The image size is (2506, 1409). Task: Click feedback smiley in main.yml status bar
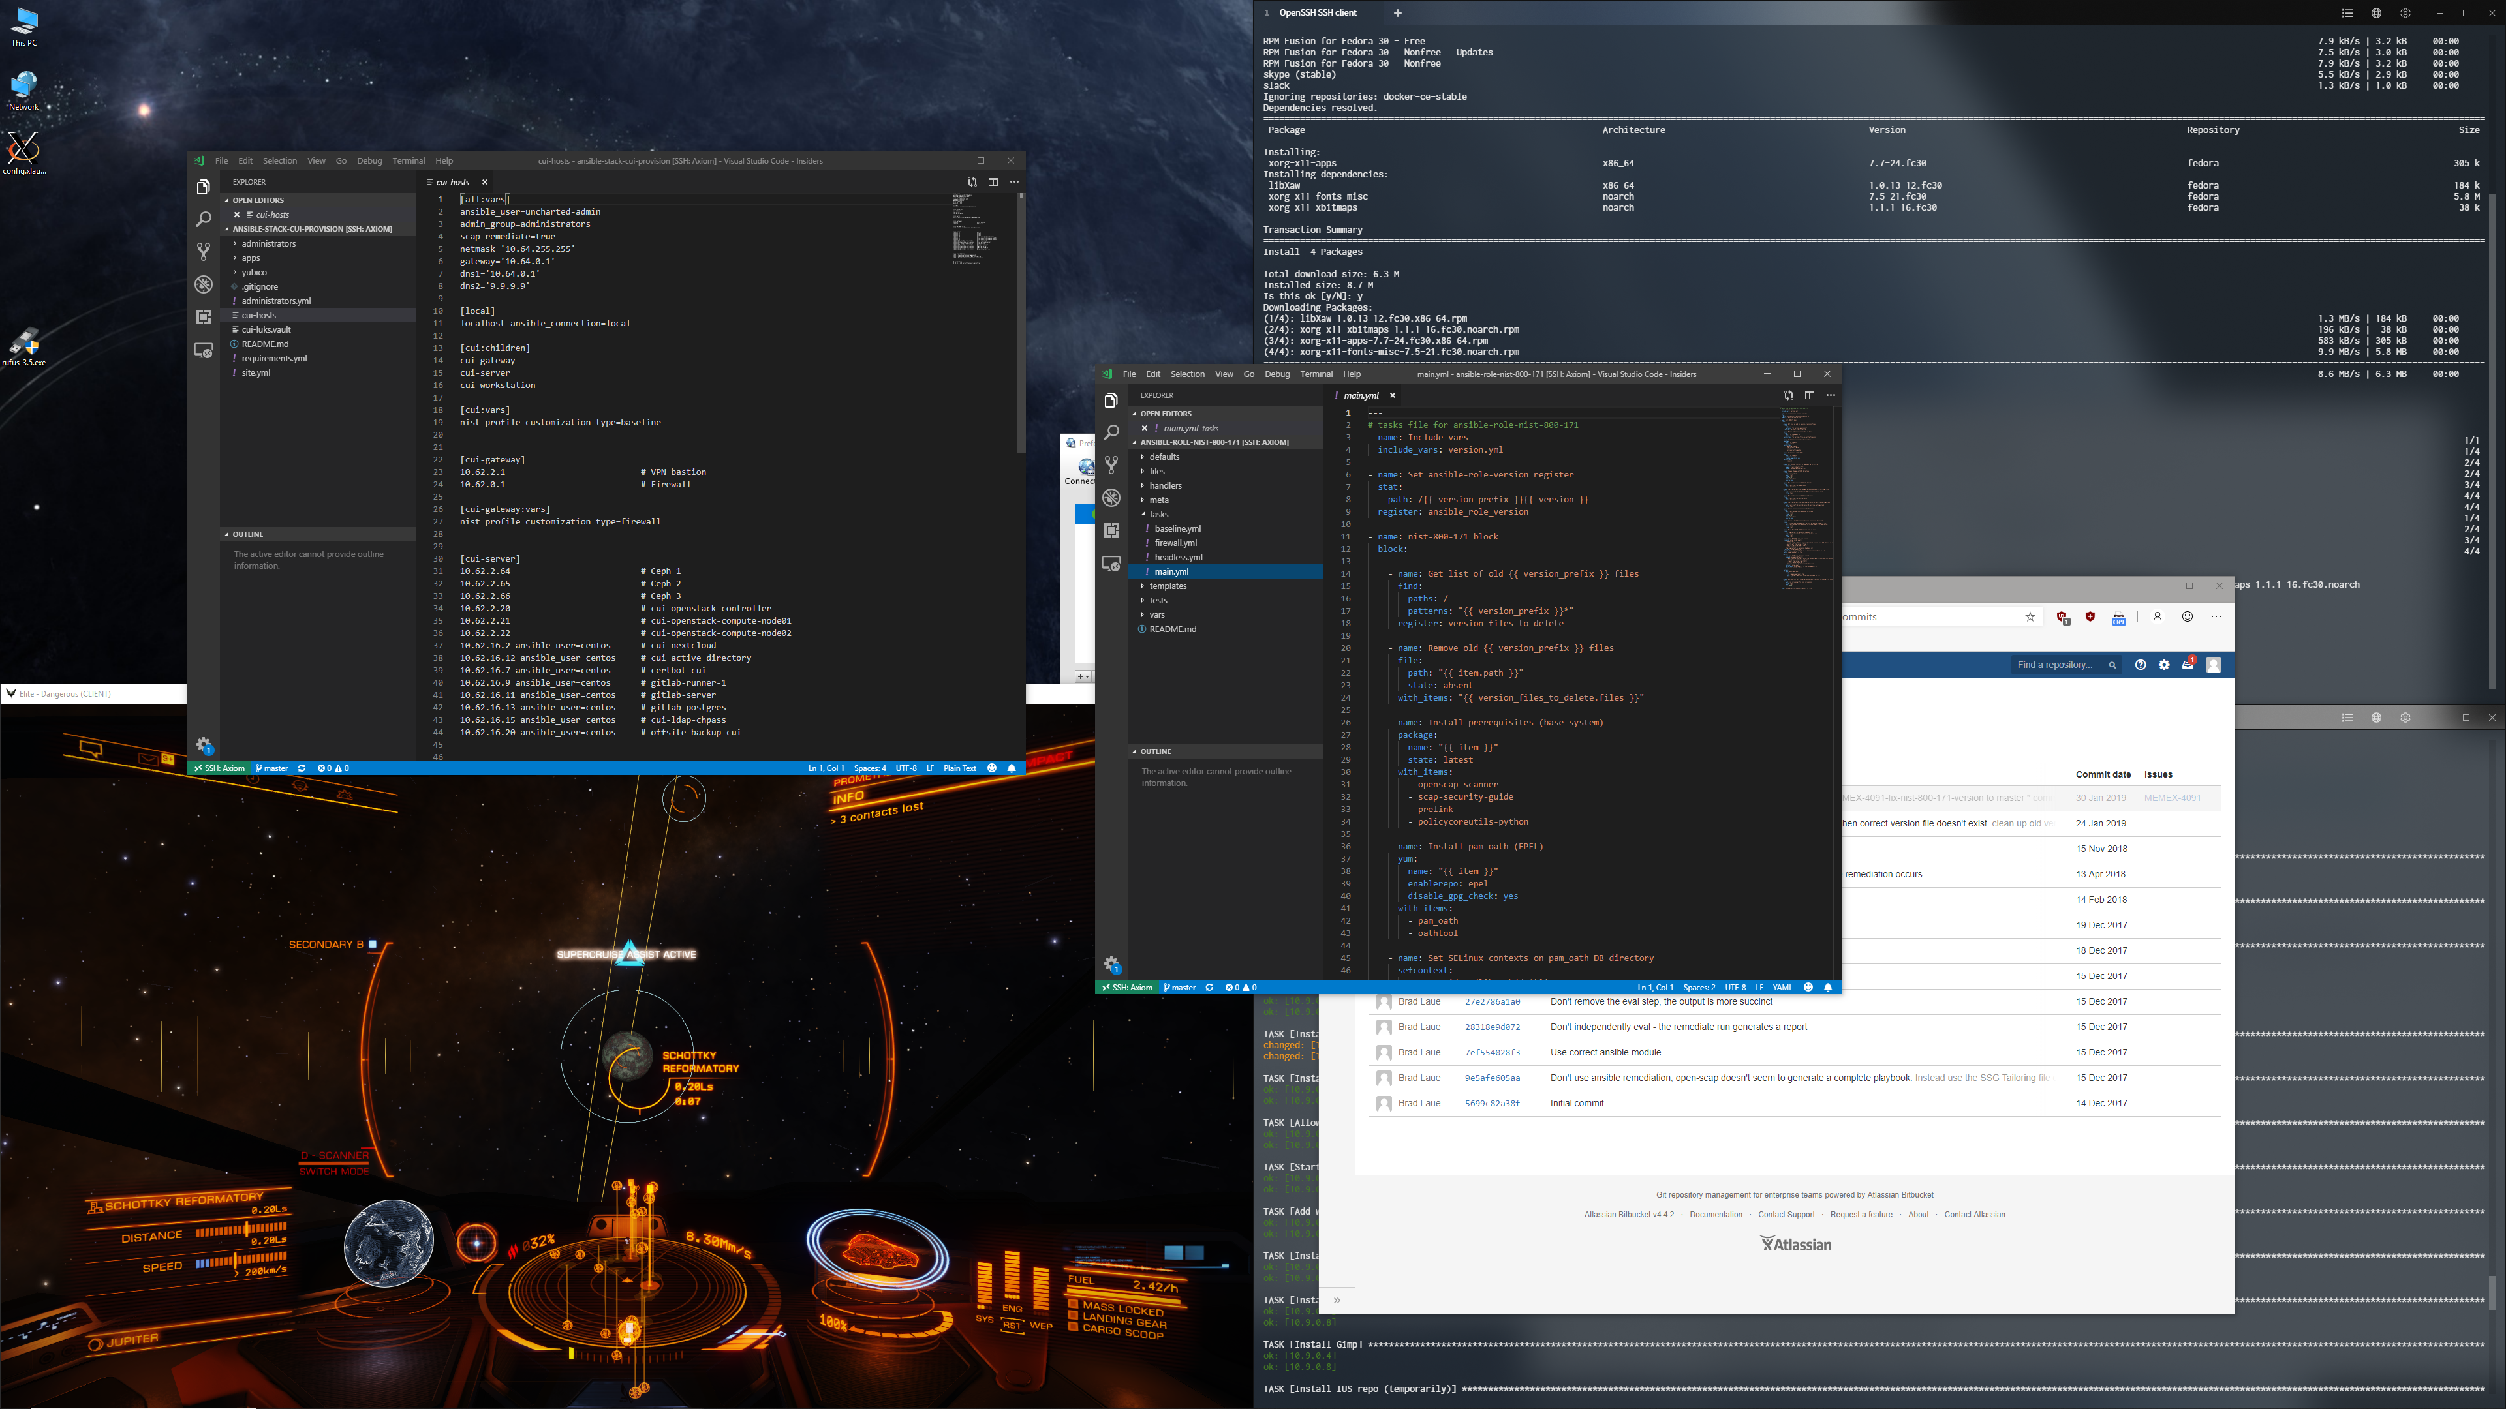(x=1808, y=987)
